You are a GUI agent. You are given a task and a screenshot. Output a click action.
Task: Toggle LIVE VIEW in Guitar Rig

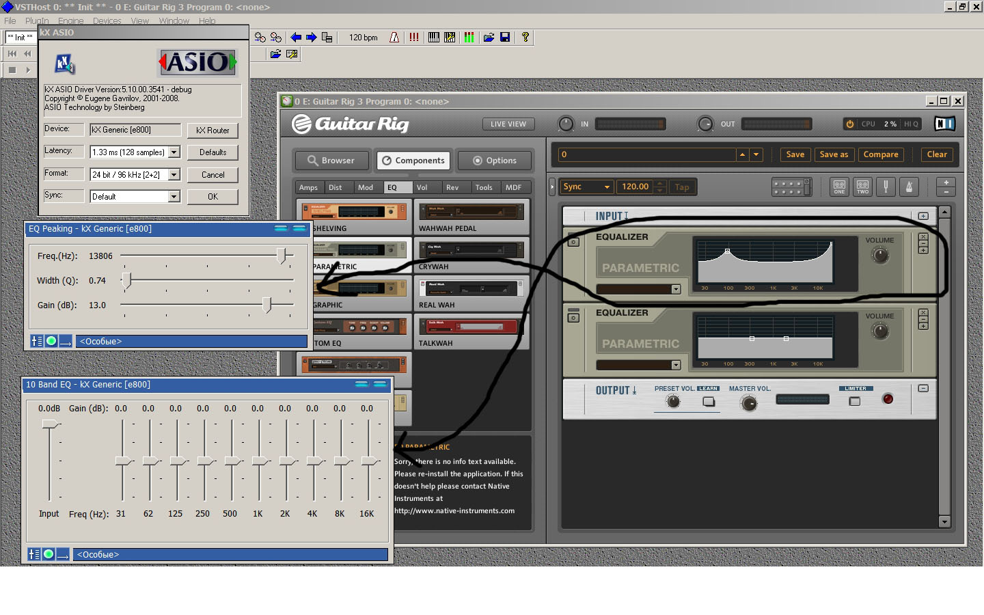[508, 124]
